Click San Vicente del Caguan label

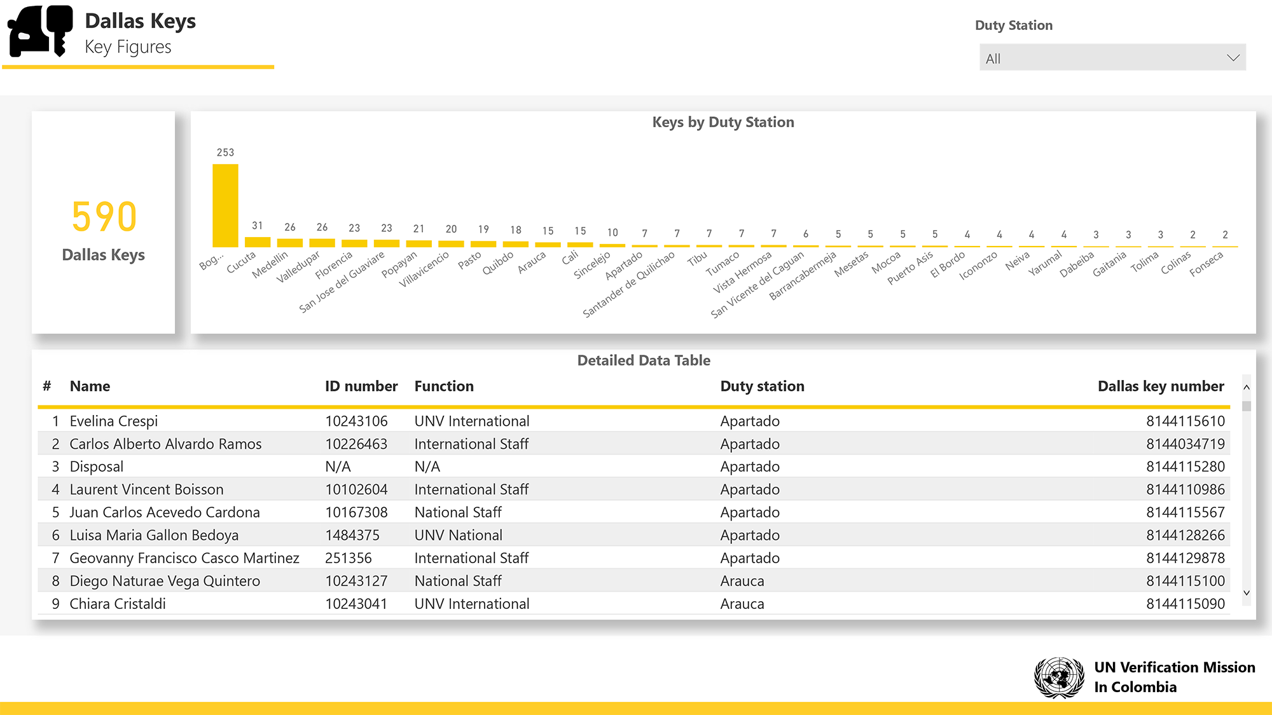pos(757,285)
